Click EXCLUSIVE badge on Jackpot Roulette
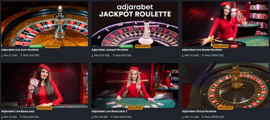Image resolution: width=270 pixels, height=120 pixels. (x=143, y=46)
